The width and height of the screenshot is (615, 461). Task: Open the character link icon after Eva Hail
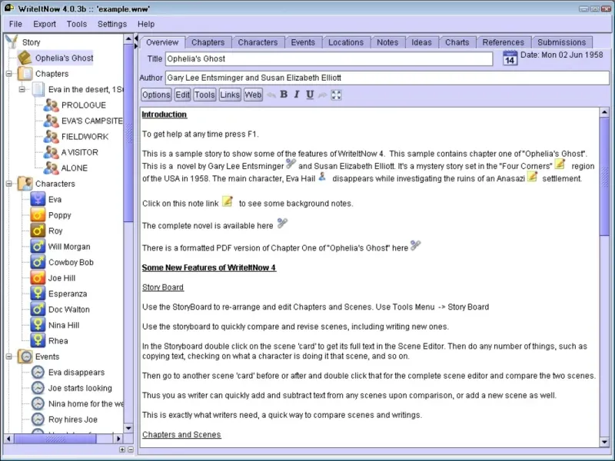(322, 177)
